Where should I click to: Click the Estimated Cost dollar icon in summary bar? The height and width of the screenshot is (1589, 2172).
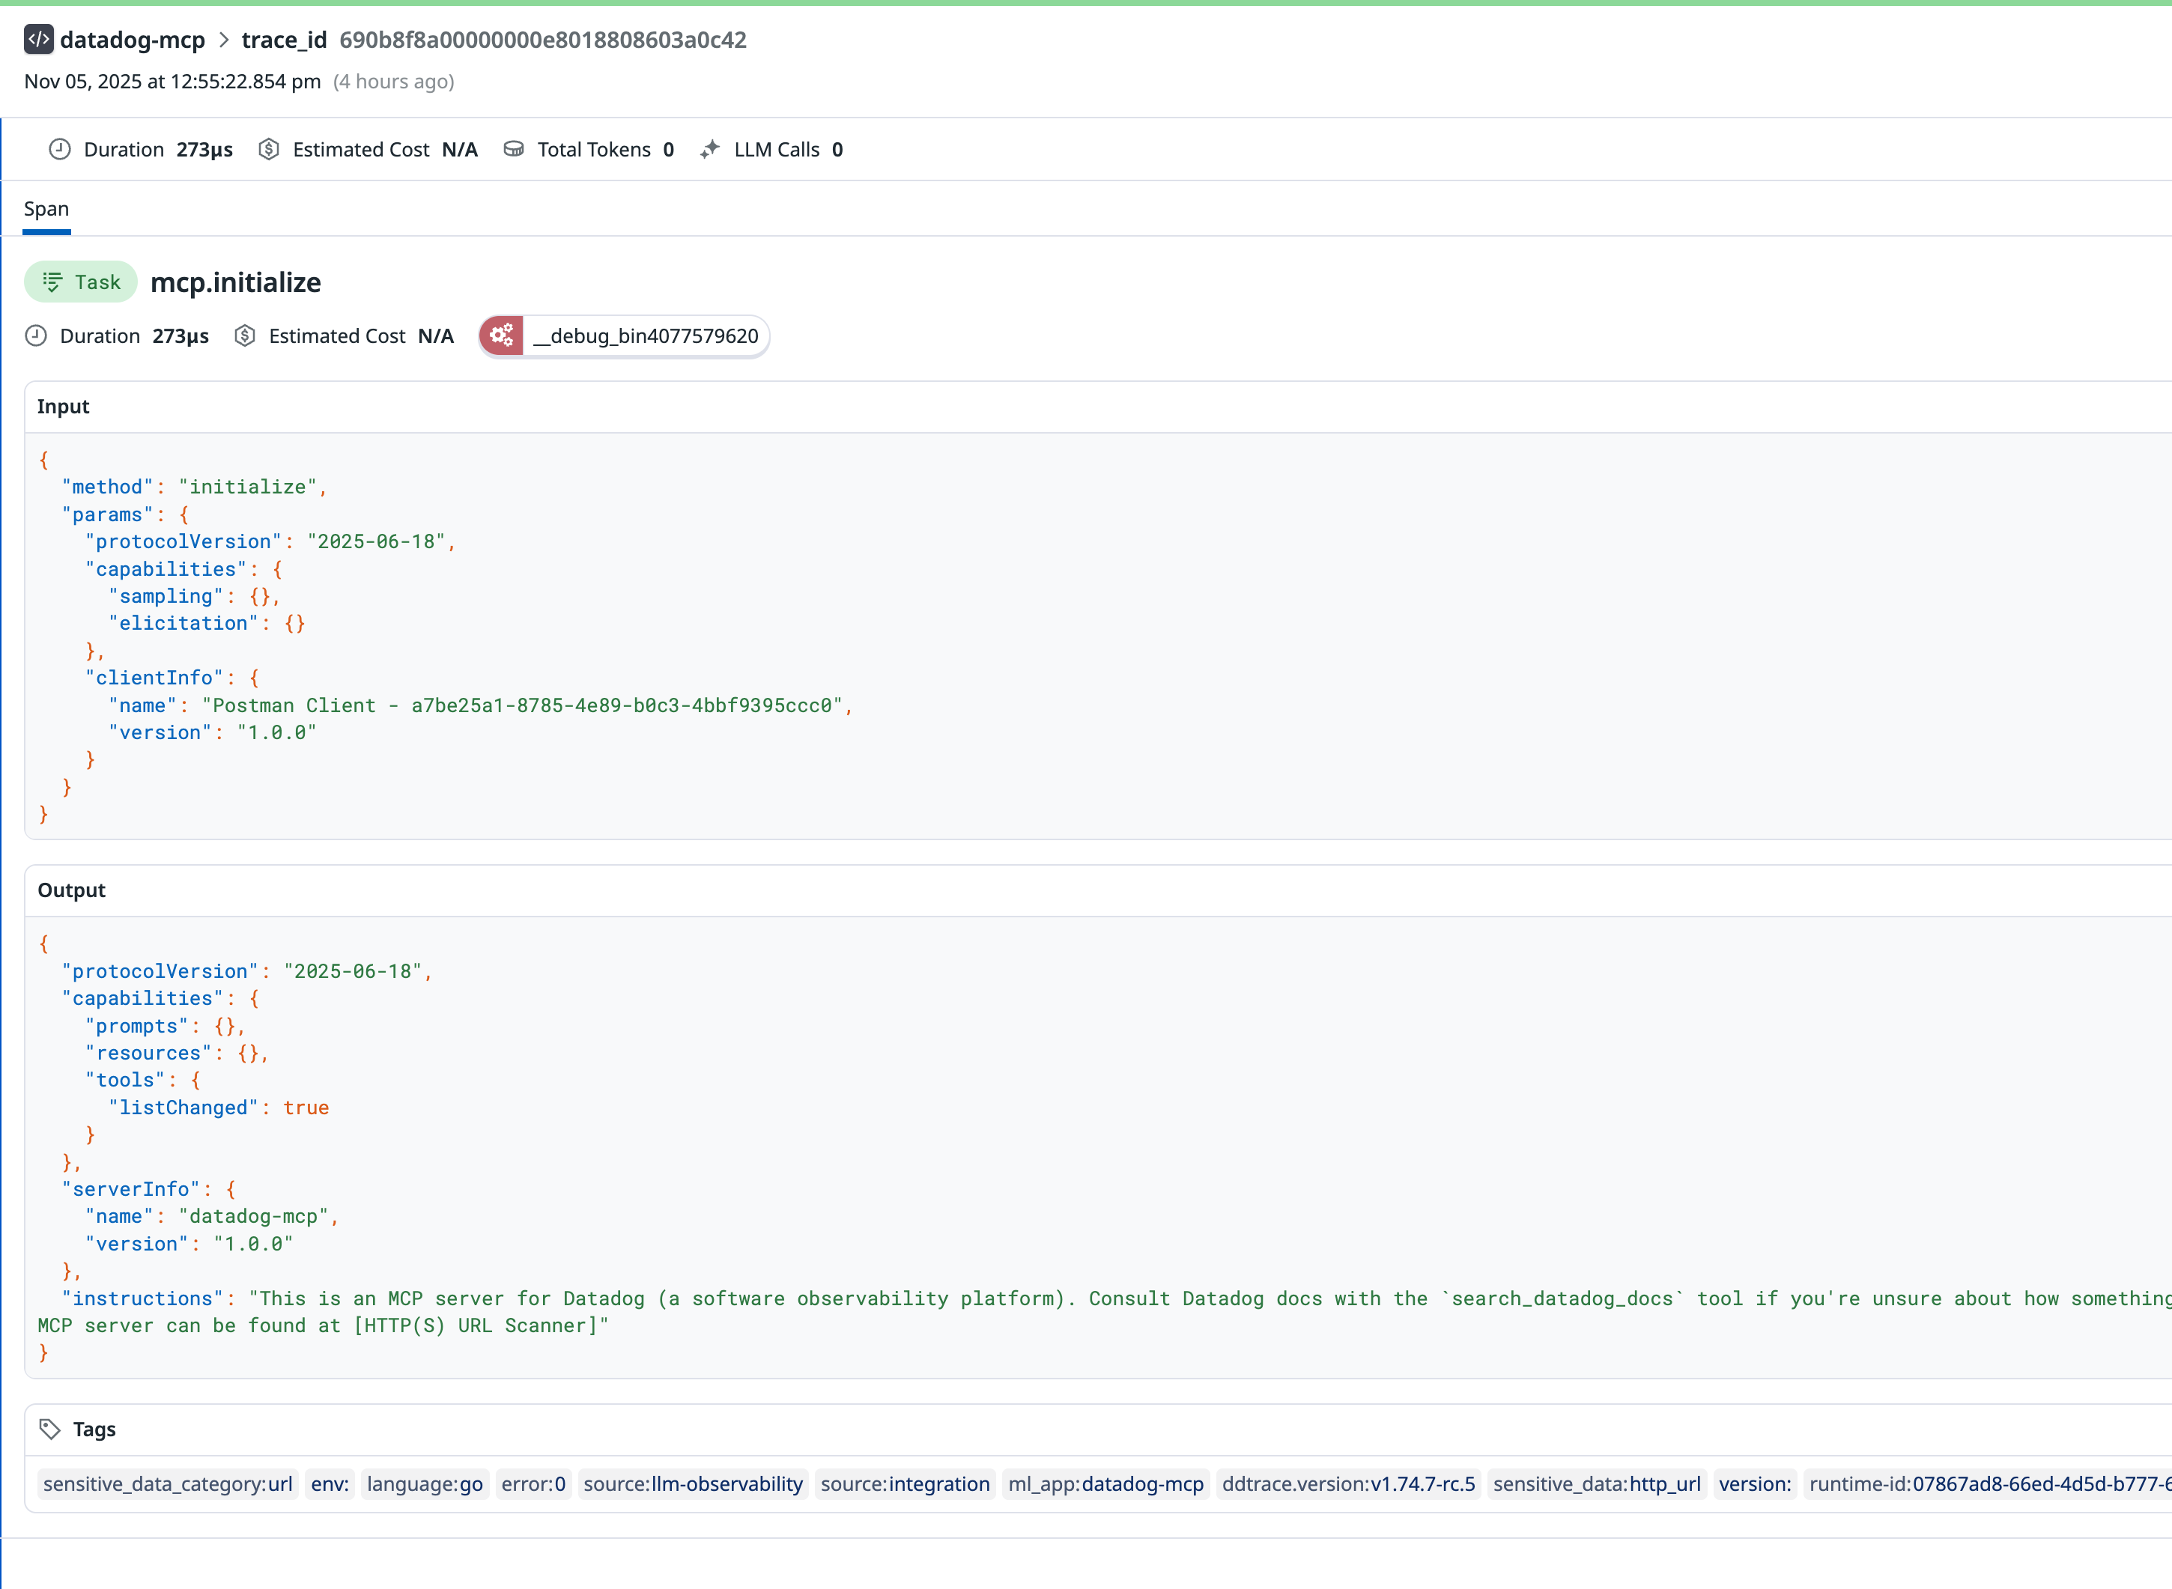[268, 149]
